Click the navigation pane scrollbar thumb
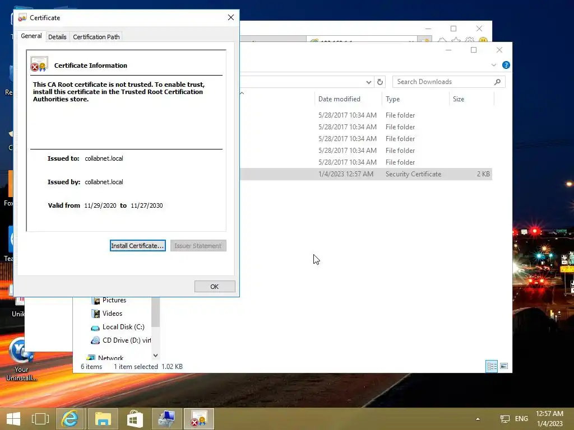Viewport: 574px width, 430px height. (x=156, y=312)
